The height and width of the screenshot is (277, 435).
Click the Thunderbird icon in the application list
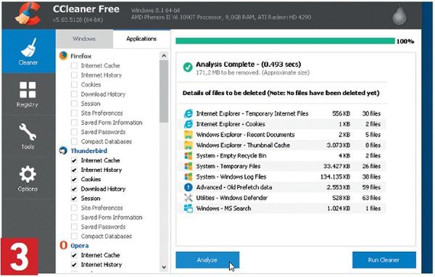pos(63,150)
